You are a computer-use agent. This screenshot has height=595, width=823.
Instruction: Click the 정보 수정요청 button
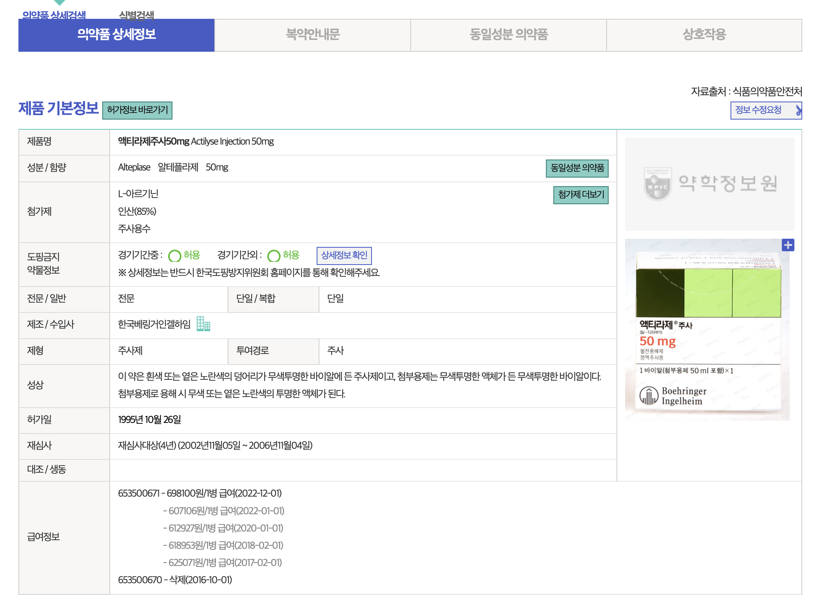point(758,110)
